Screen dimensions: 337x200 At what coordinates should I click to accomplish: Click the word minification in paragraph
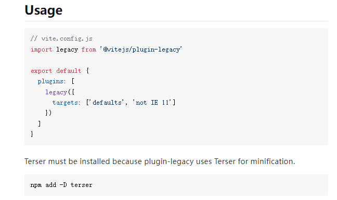273,161
